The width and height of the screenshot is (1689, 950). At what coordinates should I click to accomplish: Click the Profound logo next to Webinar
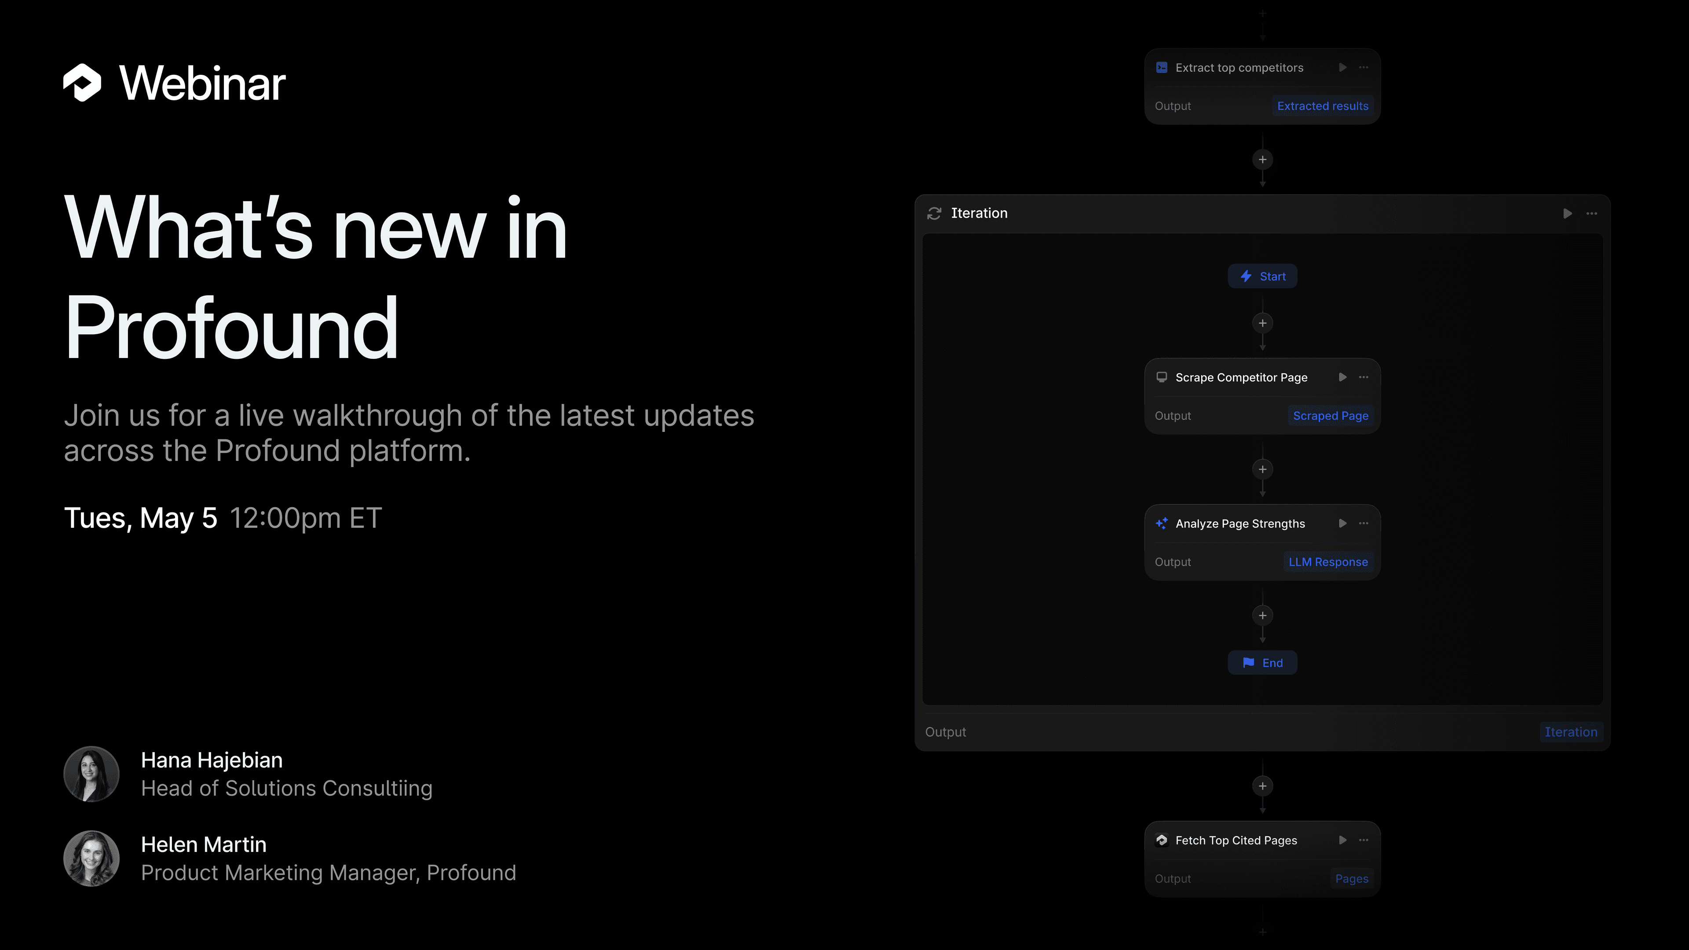[x=82, y=83]
